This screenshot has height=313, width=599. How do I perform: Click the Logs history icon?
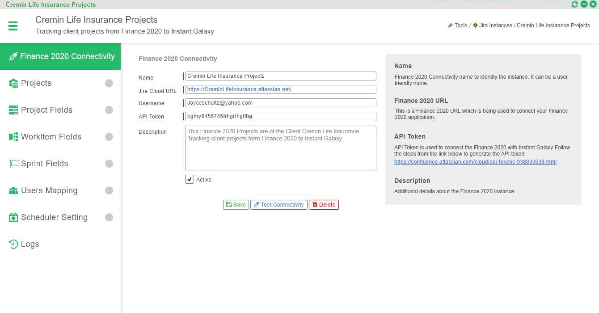[x=13, y=244]
